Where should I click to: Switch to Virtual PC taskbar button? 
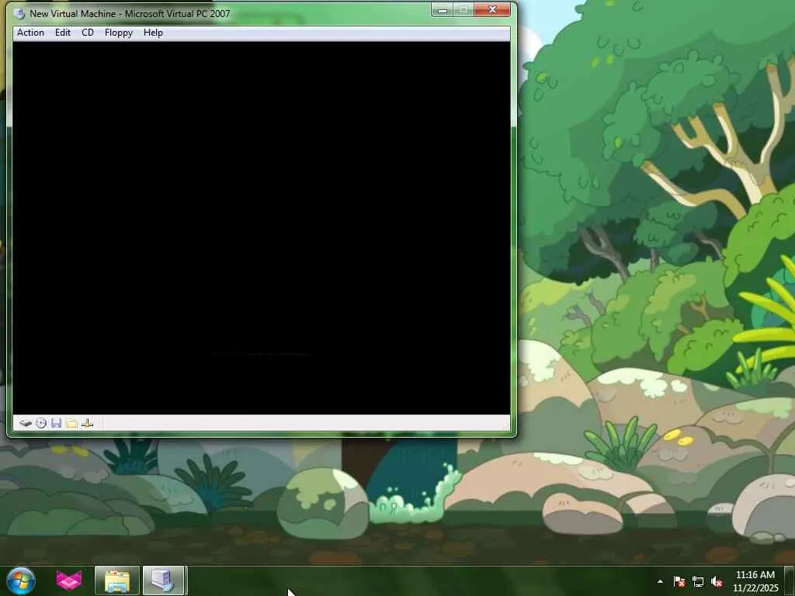pos(163,580)
